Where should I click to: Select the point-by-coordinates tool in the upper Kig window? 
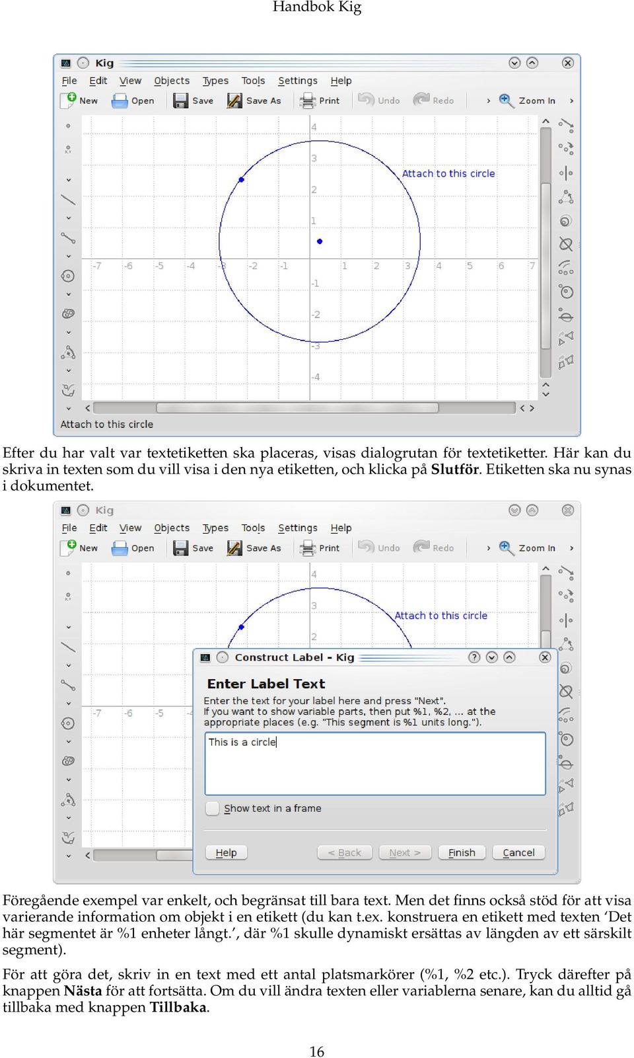[x=68, y=150]
